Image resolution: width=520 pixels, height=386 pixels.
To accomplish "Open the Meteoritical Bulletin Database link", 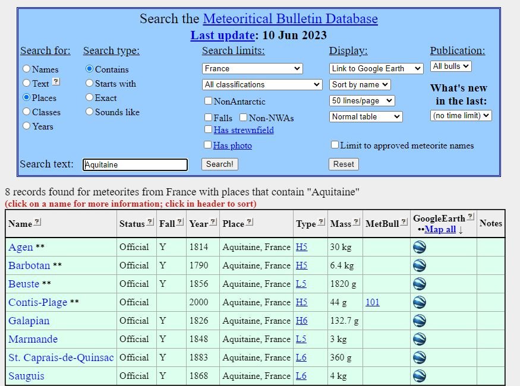I will point(290,18).
